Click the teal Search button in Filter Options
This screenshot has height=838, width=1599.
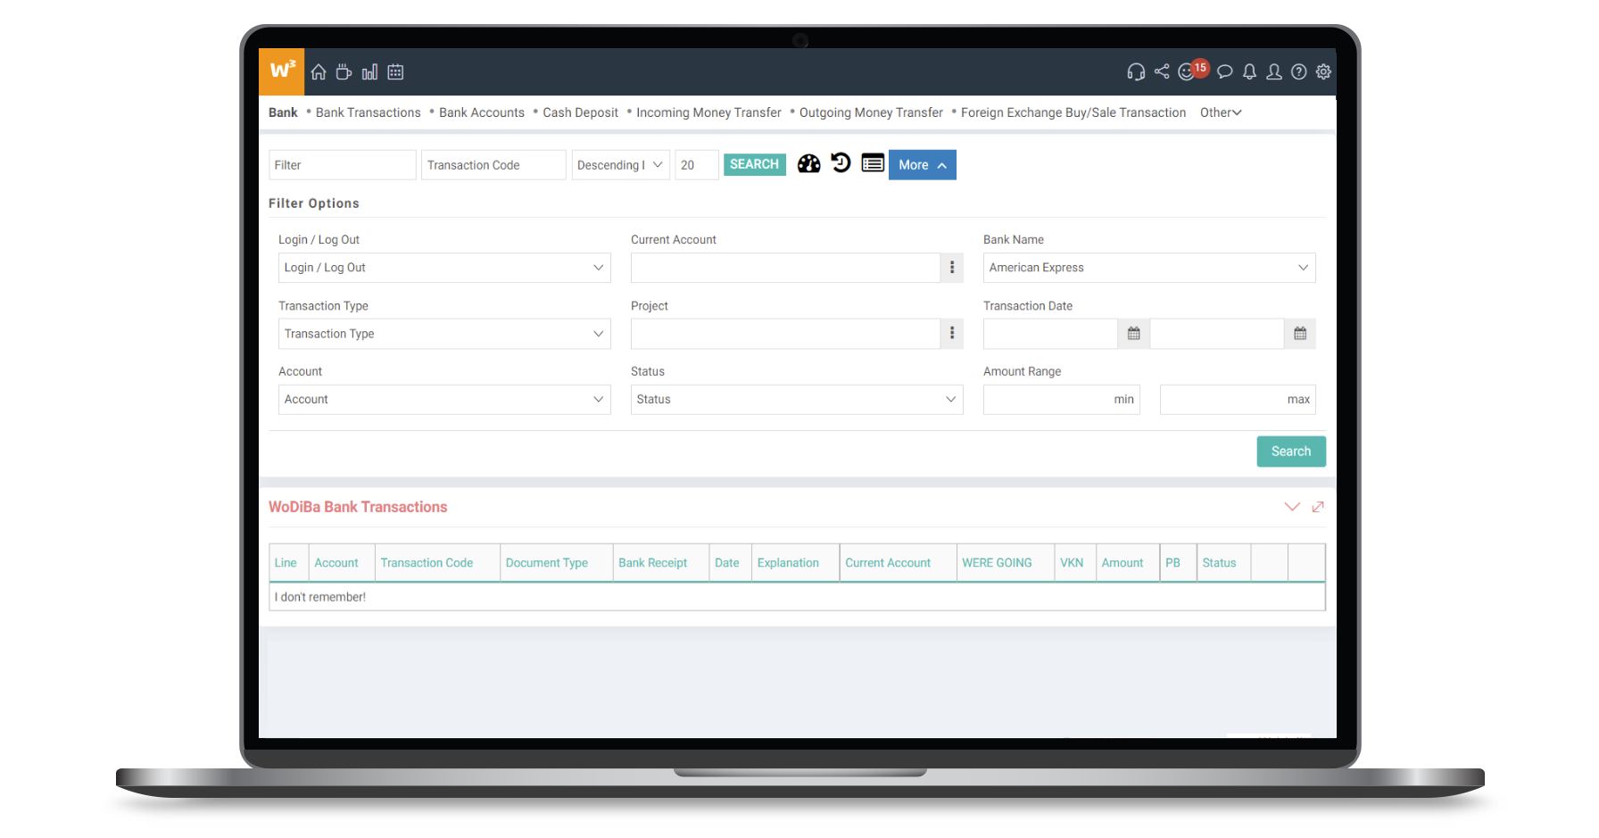[x=1290, y=452]
